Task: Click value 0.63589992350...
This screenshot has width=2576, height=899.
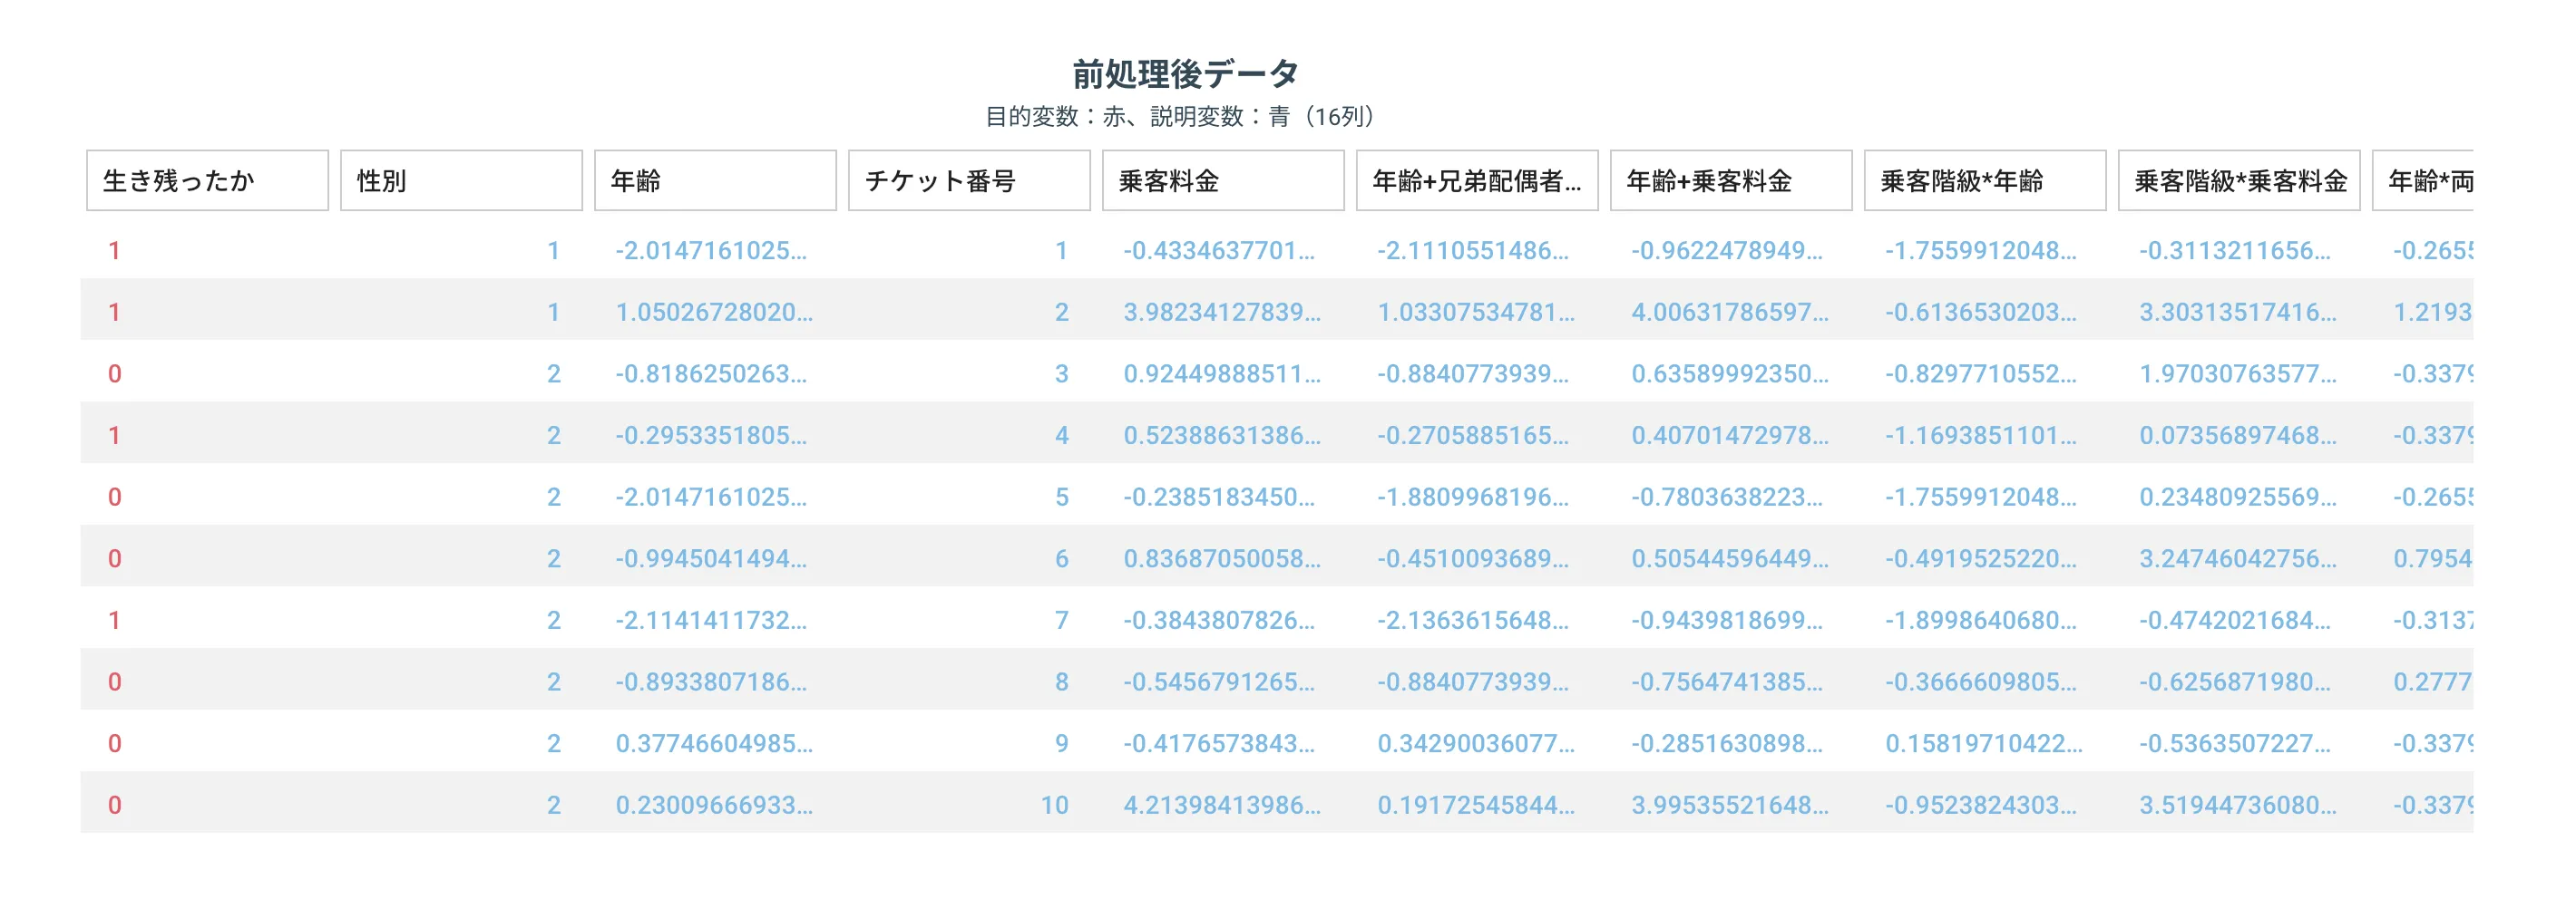Action: pyautogui.click(x=1730, y=373)
